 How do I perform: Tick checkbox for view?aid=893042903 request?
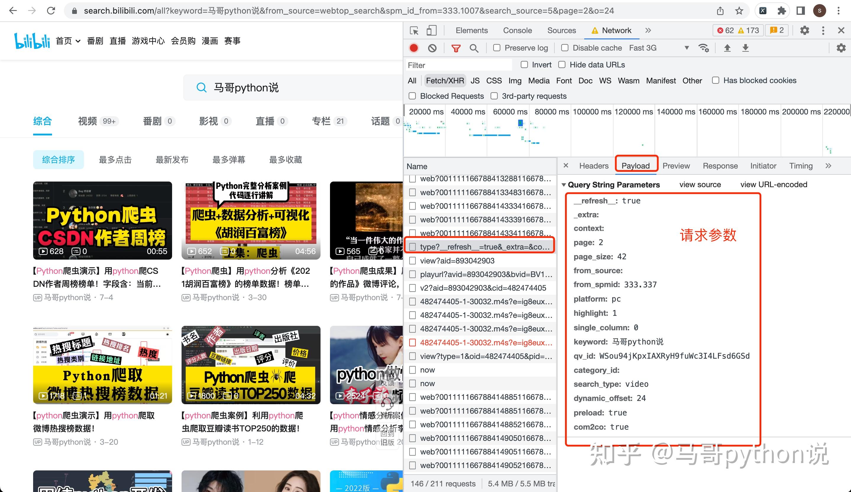tap(412, 261)
